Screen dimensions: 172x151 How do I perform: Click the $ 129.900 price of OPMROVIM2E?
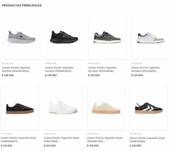[x=135, y=146]
